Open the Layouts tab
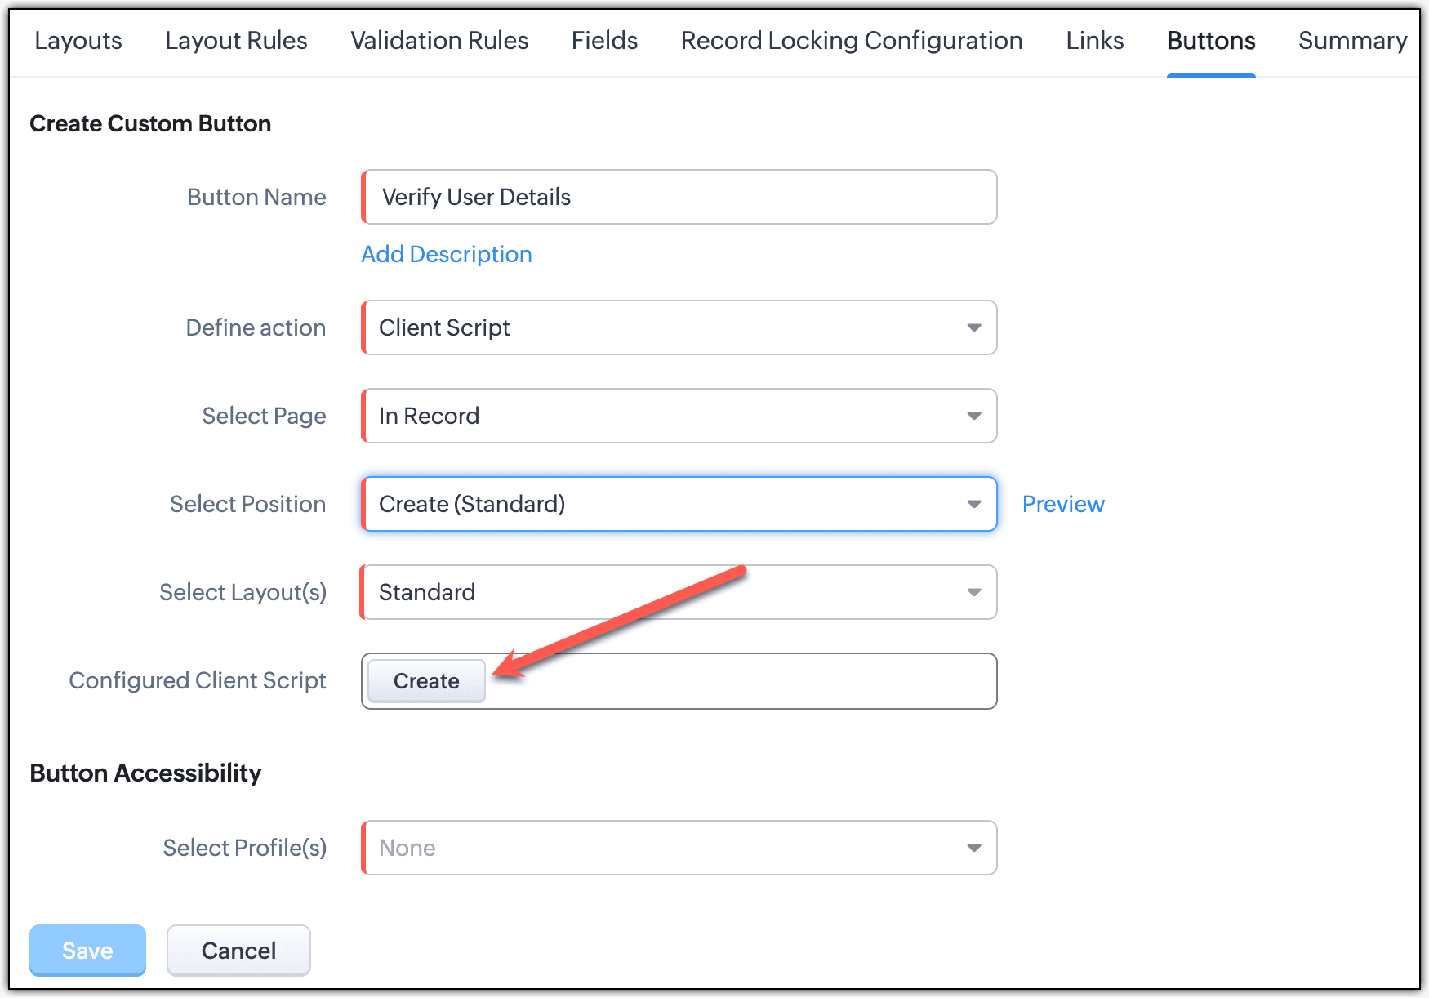 tap(78, 41)
